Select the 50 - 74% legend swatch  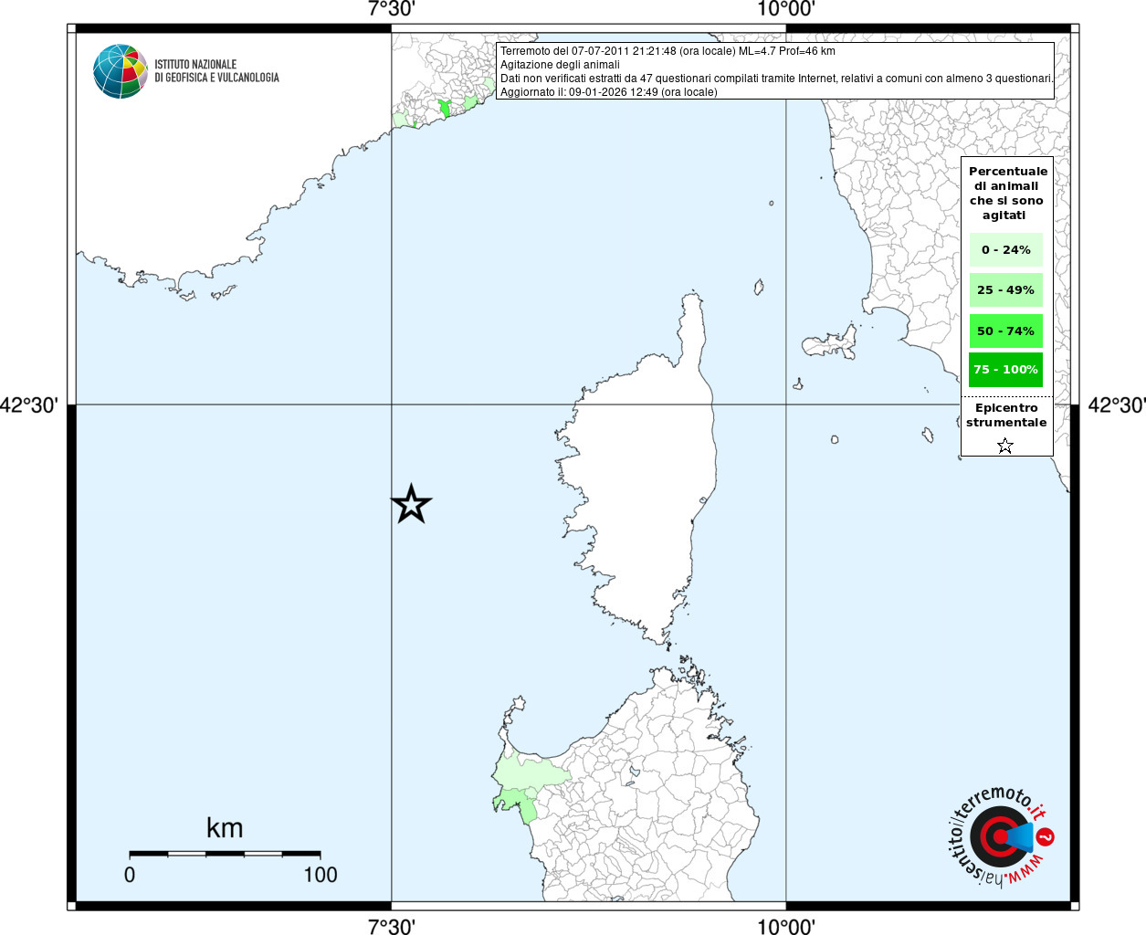point(1006,331)
